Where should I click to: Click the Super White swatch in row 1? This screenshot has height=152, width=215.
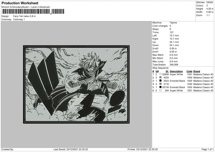pos(161,74)
